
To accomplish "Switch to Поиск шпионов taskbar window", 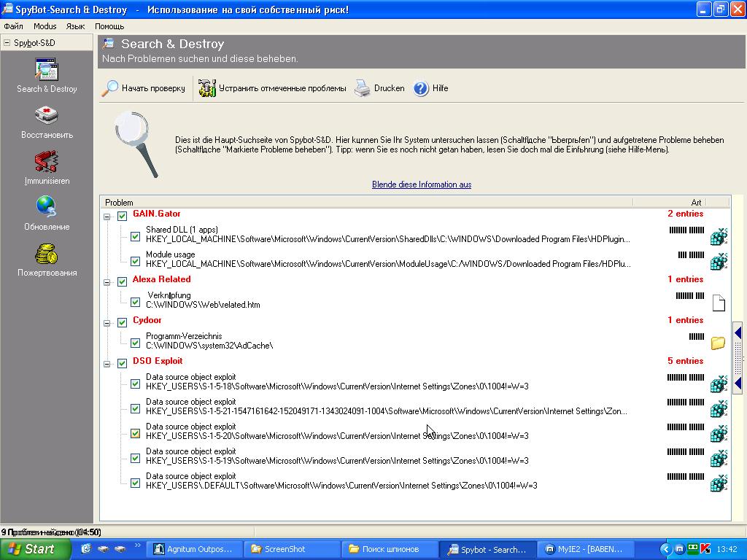I will click(x=390, y=549).
